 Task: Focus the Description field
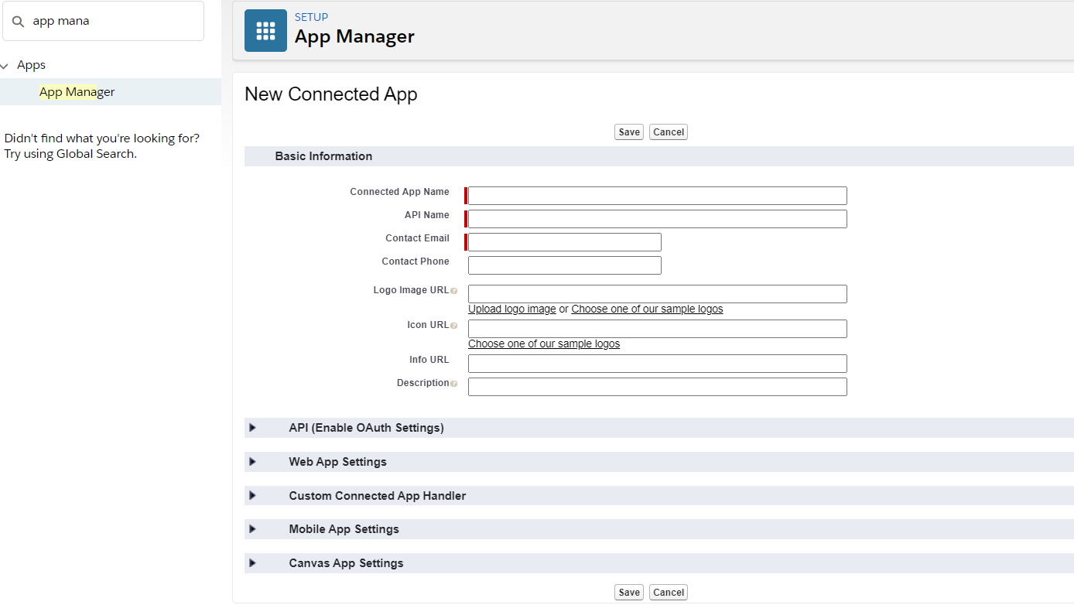click(658, 387)
